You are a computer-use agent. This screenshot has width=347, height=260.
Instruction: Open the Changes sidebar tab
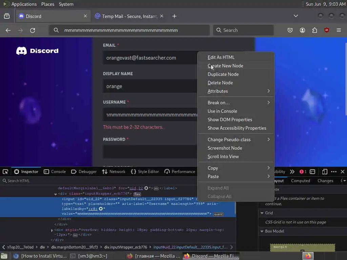coord(325,181)
